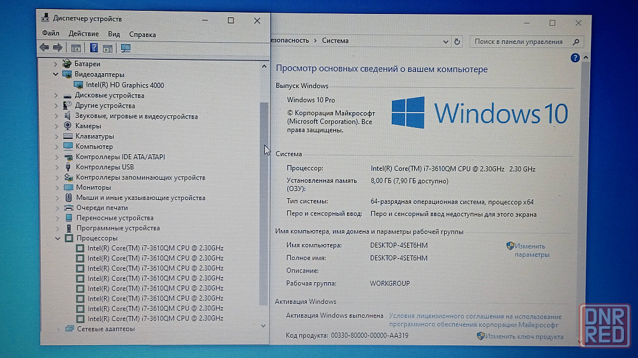The height and width of the screenshot is (358, 638).
Task: Click the Система breadcrumb in System window
Action: click(336, 41)
